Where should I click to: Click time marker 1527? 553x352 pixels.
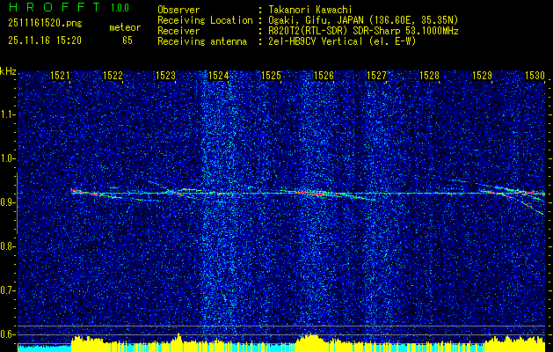(x=376, y=75)
